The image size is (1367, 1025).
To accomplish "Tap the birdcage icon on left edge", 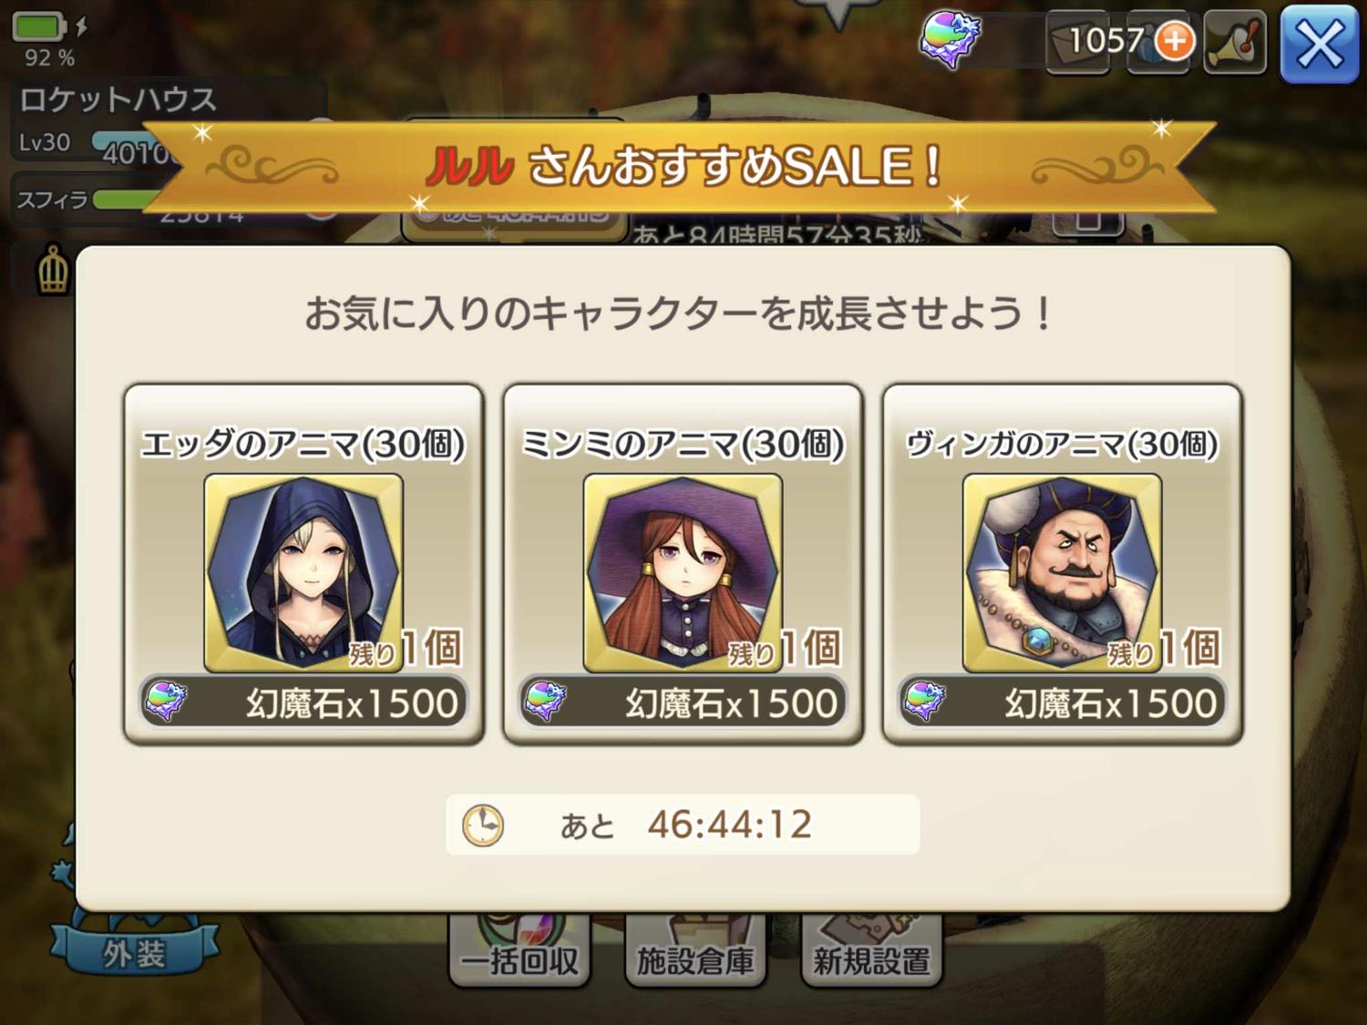I will click(53, 271).
